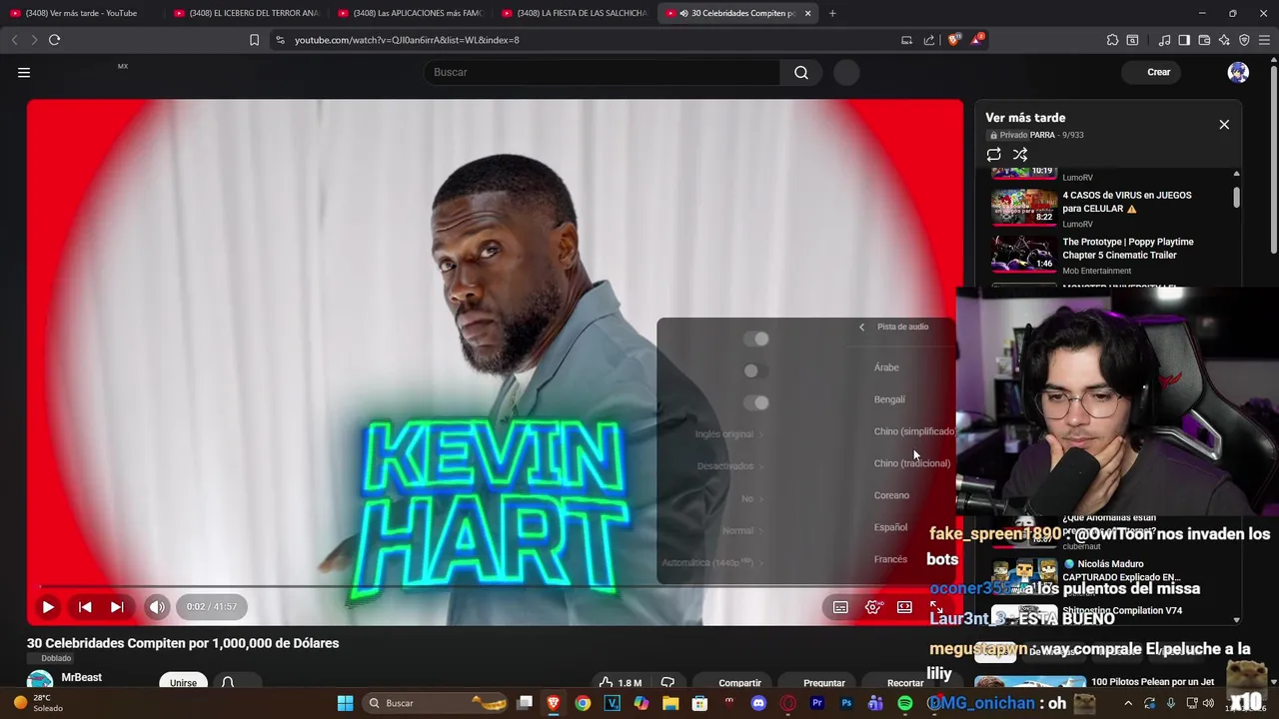The image size is (1279, 719).
Task: Select Bengalí audio track
Action: click(889, 399)
